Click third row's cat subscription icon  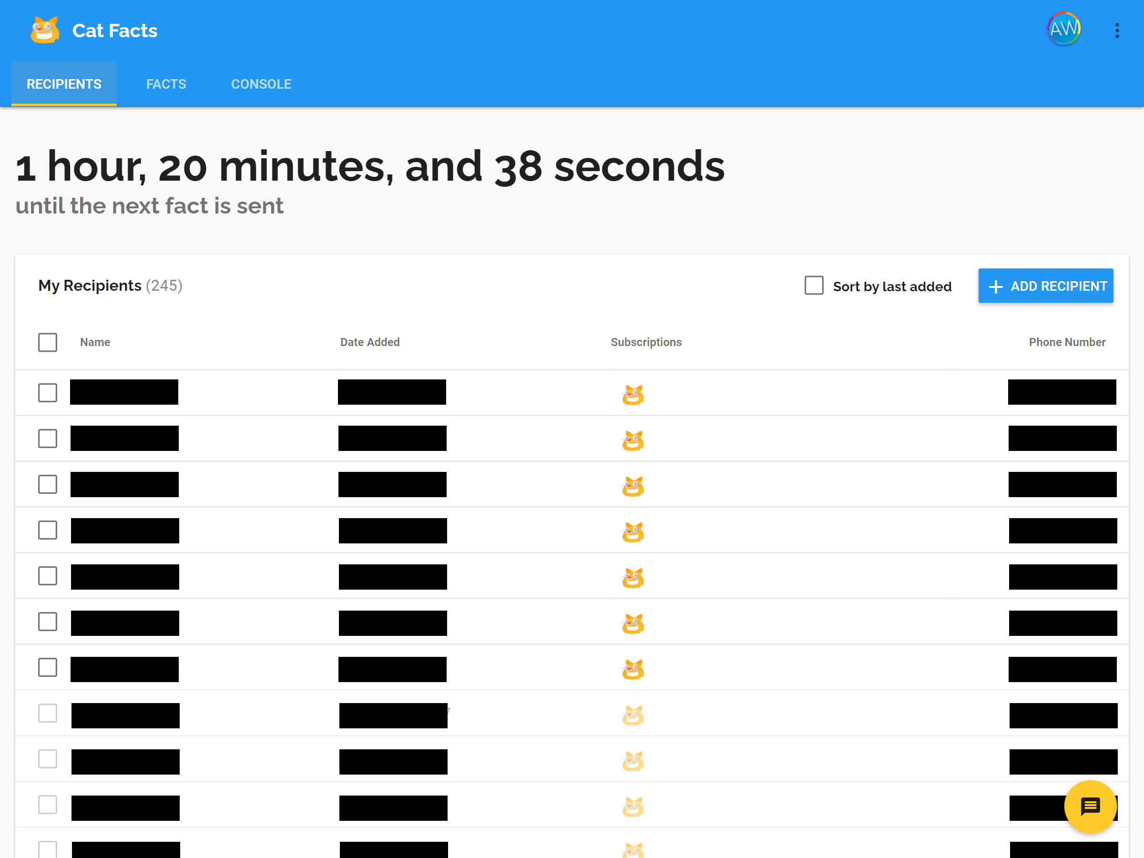(633, 486)
